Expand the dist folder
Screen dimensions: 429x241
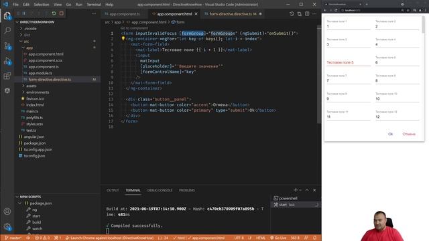(x=27, y=35)
